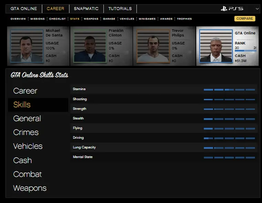Click the Strength label
This screenshot has height=203, width=262.
[80, 109]
